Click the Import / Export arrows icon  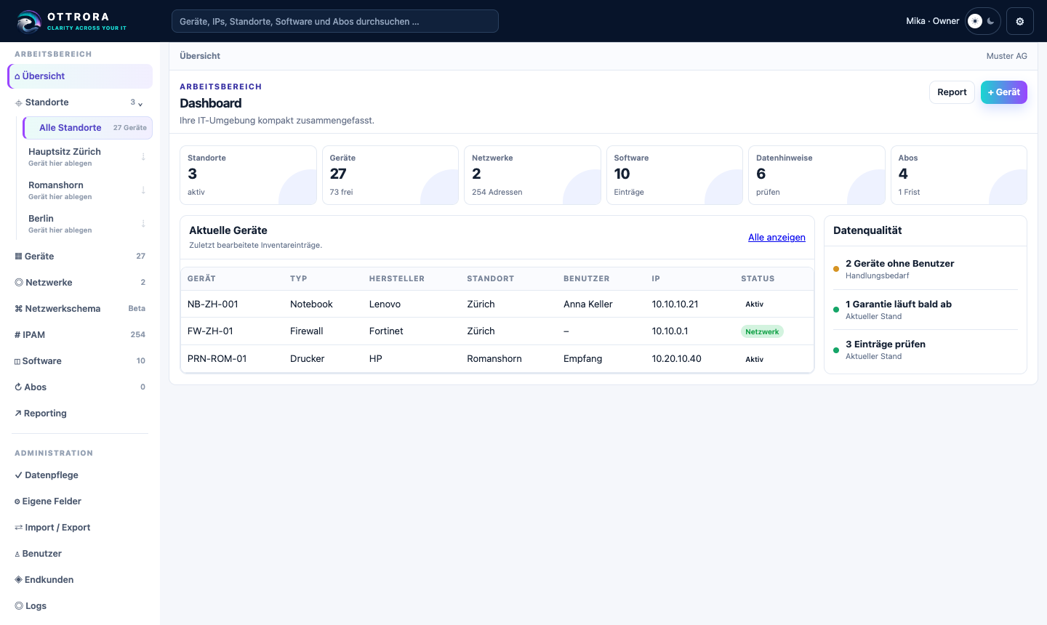click(x=19, y=528)
